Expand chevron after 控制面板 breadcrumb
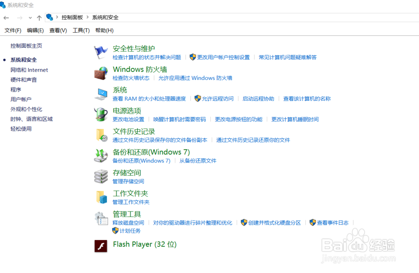The height and width of the screenshot is (273, 419). 88,17
